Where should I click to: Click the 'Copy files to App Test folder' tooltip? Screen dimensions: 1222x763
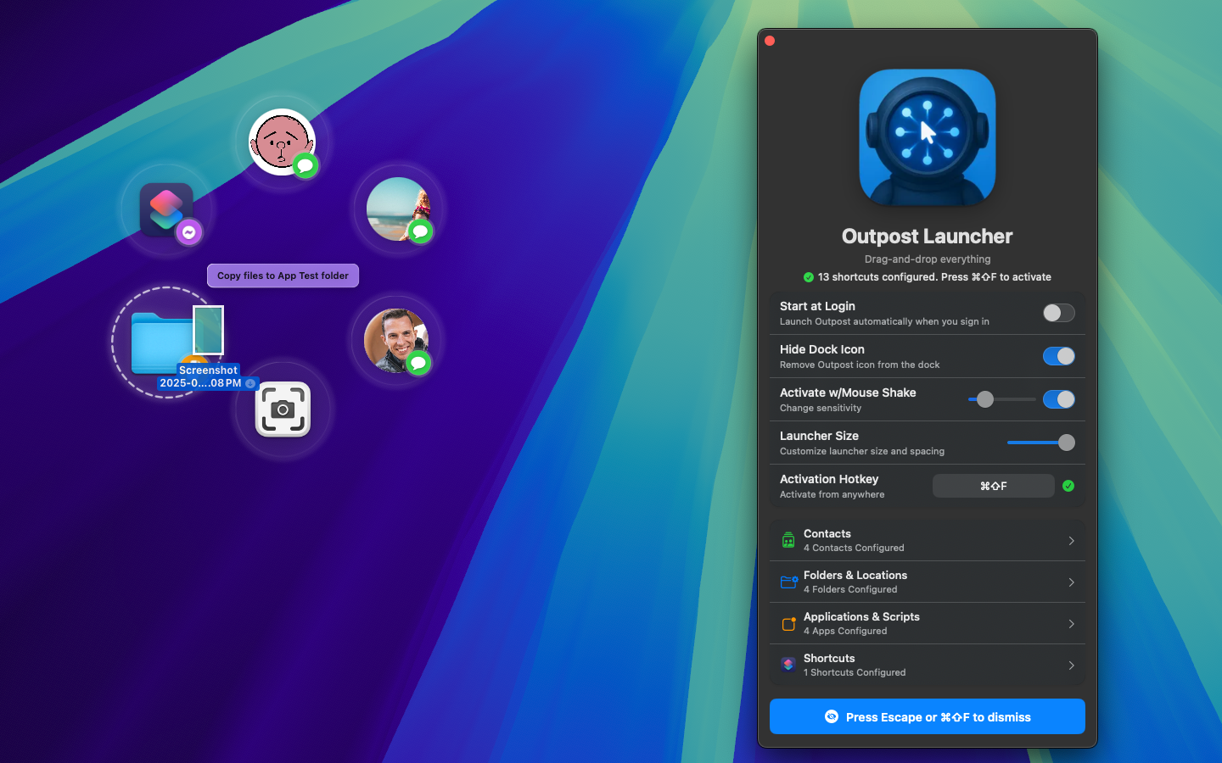283,276
